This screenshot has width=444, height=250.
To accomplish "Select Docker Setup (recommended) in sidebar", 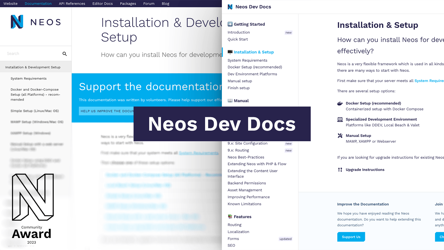I will pyautogui.click(x=255, y=67).
